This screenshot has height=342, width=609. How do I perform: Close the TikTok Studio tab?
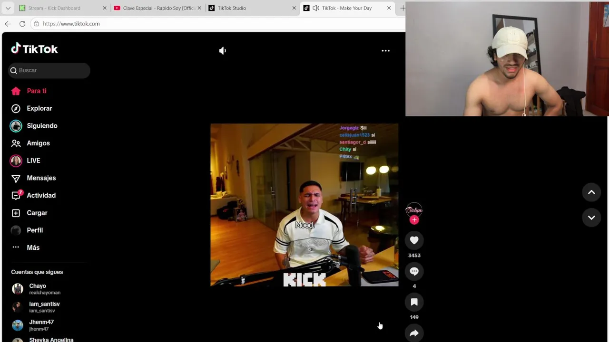coord(294,8)
